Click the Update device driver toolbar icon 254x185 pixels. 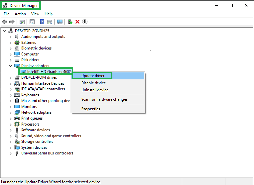70,22
